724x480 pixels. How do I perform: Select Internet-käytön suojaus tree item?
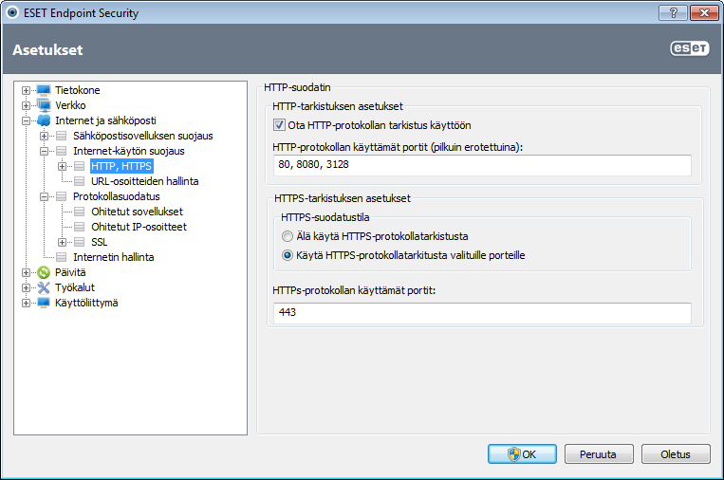(x=128, y=151)
